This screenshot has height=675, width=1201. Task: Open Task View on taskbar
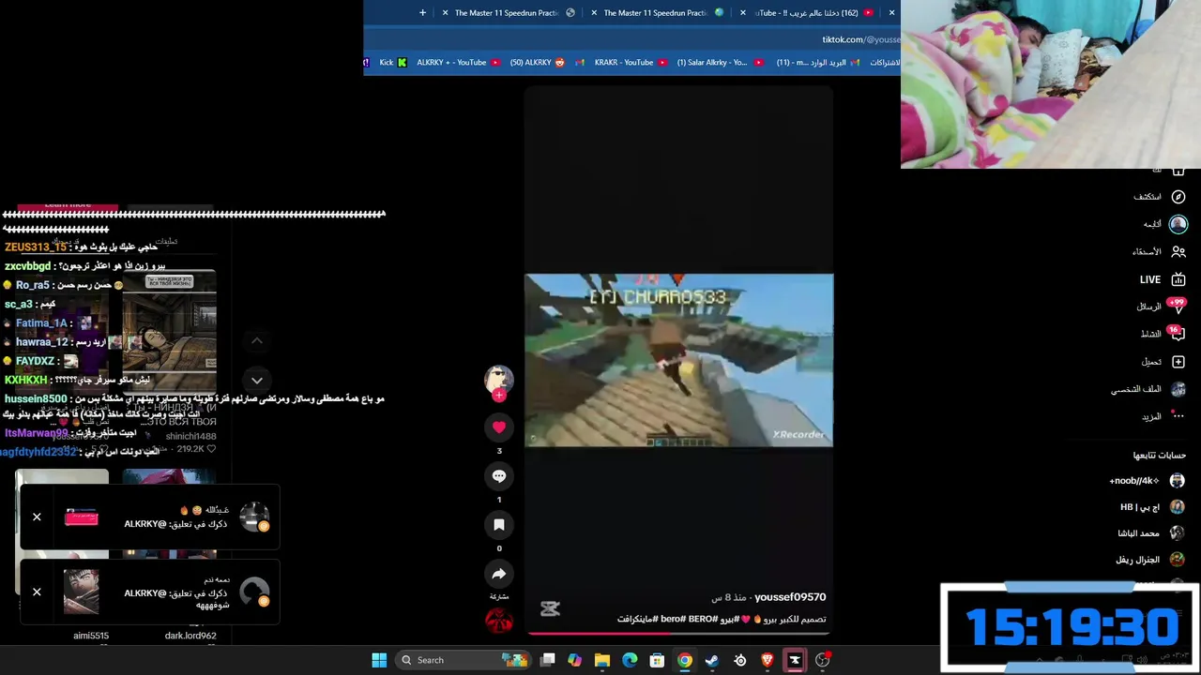548,660
